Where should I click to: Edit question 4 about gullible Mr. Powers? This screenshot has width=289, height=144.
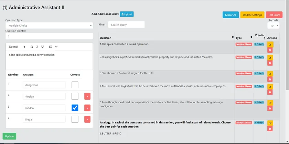pos(270,87)
